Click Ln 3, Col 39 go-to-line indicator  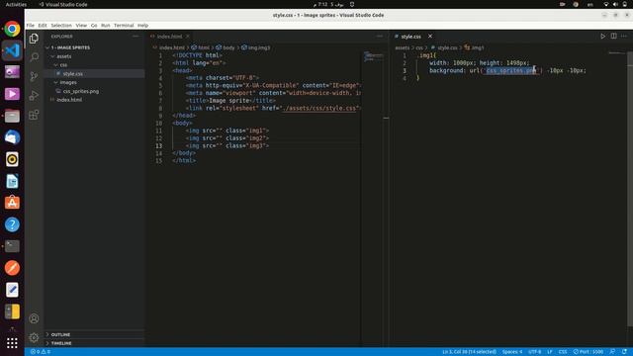tap(469, 352)
